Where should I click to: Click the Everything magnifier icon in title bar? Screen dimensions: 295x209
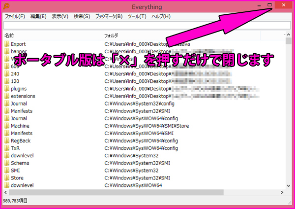[6, 6]
